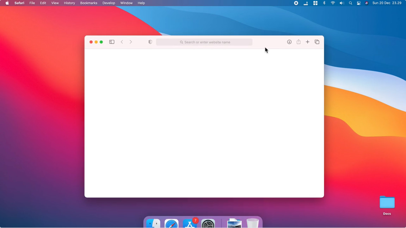Minimize the Safari window with yellow button

[96, 42]
